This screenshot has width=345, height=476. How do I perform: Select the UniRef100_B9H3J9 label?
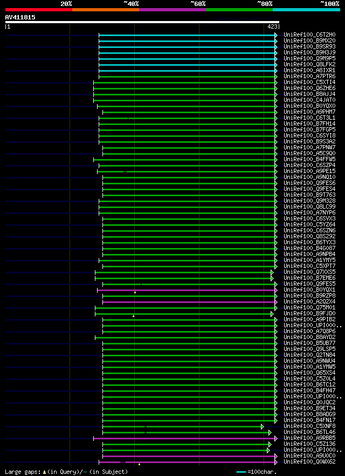click(x=309, y=52)
